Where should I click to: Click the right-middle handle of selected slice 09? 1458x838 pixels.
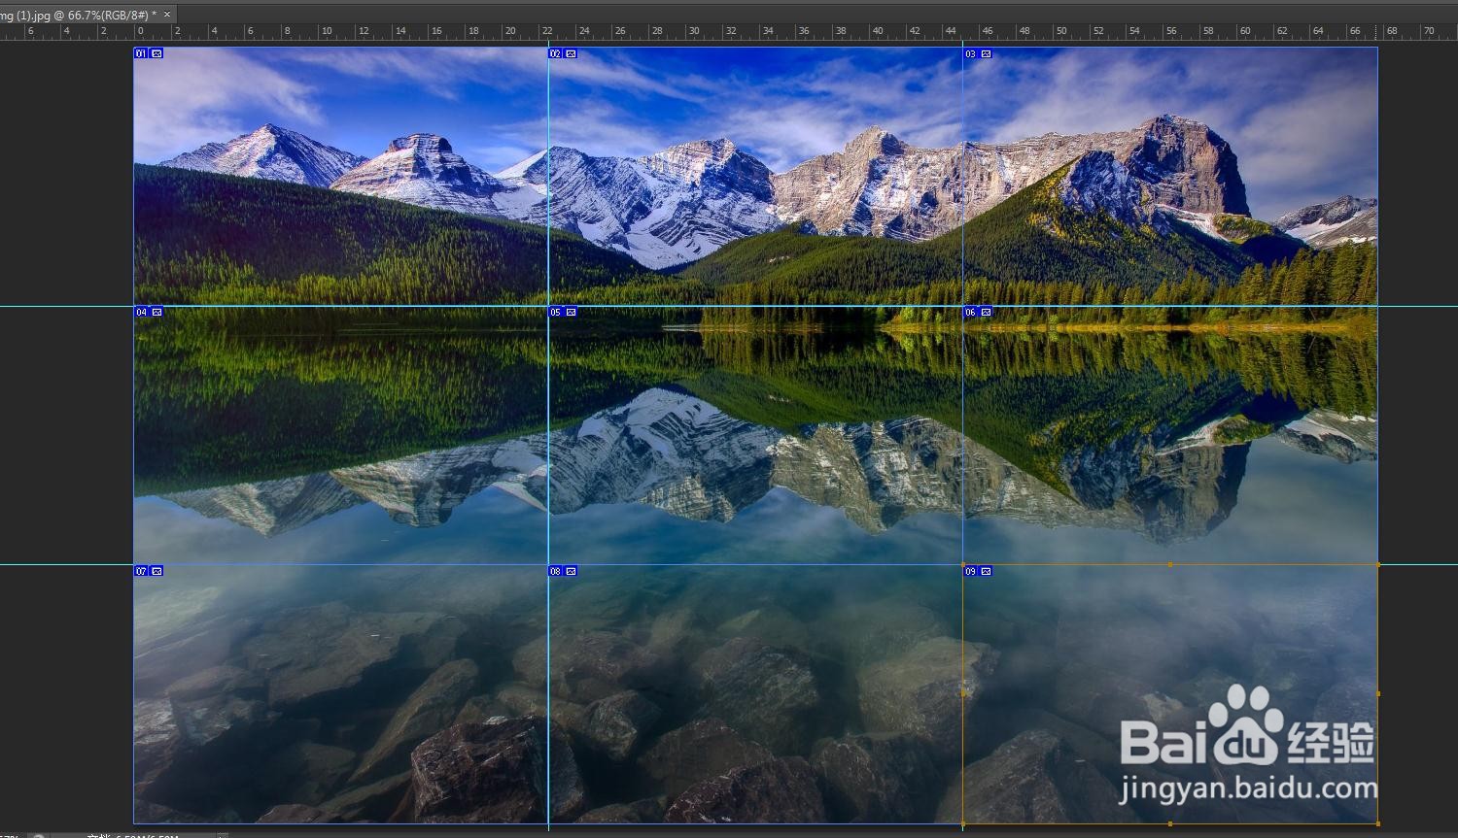[1378, 693]
